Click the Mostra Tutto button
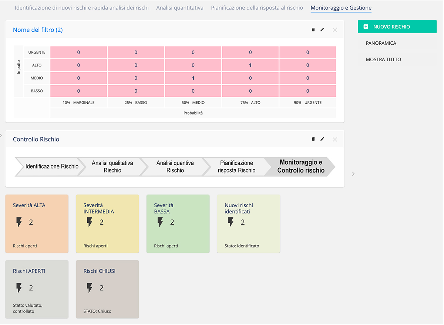 point(383,59)
